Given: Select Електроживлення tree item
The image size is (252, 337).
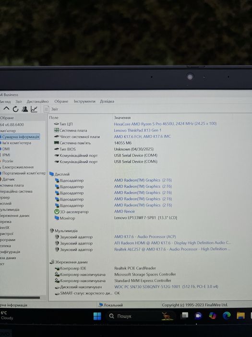Looking at the screenshot, I should (18, 167).
